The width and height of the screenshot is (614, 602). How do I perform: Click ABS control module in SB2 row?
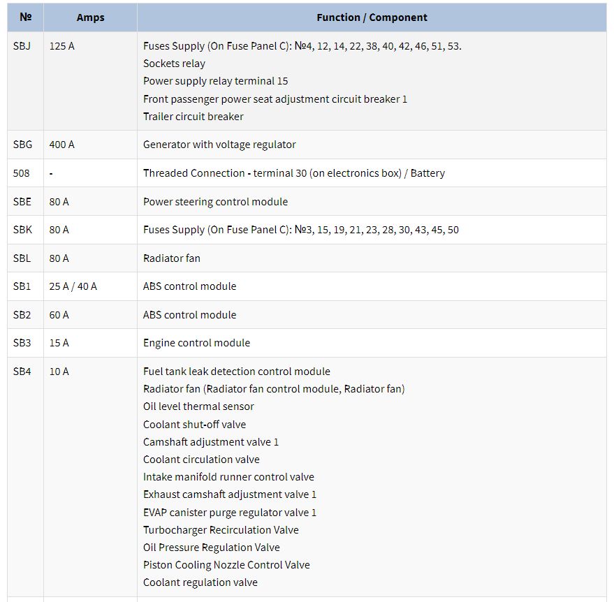(189, 315)
